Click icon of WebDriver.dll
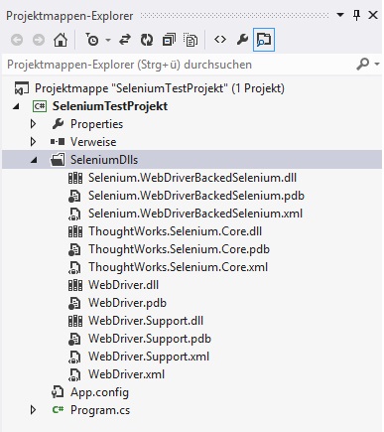This screenshot has width=384, height=432. 75,285
